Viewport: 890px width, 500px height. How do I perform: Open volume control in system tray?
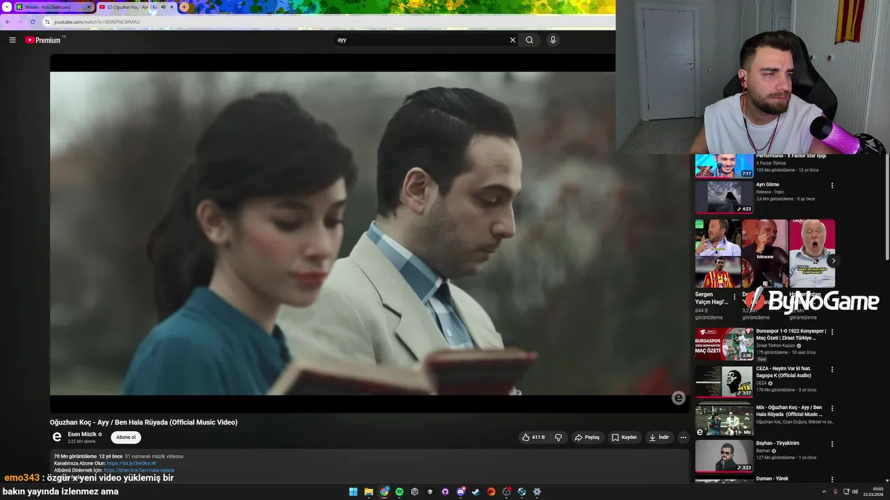(855, 492)
